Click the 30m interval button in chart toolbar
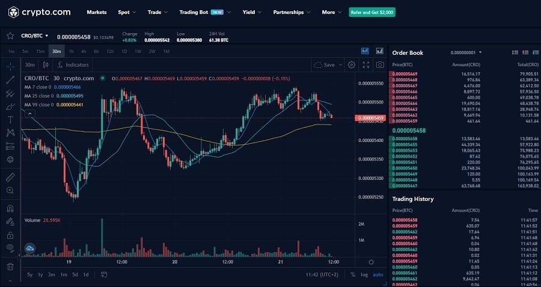Screen dimensions: 541x287 click(29, 64)
